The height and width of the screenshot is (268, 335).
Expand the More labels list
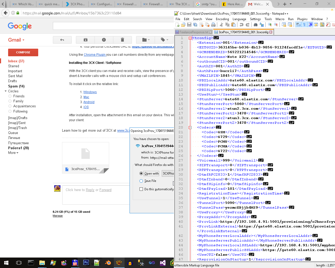click(x=13, y=153)
